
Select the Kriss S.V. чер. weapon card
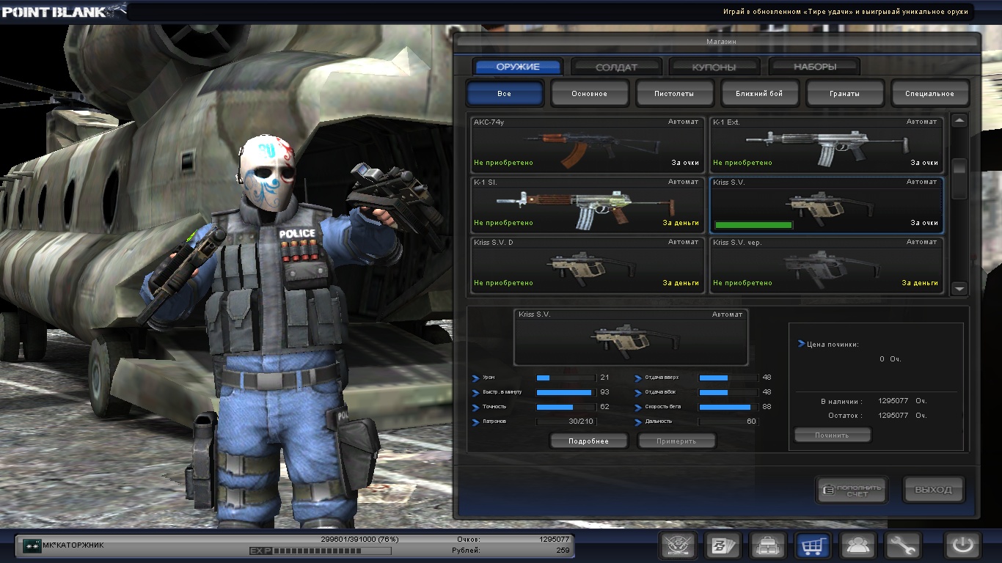(x=826, y=265)
